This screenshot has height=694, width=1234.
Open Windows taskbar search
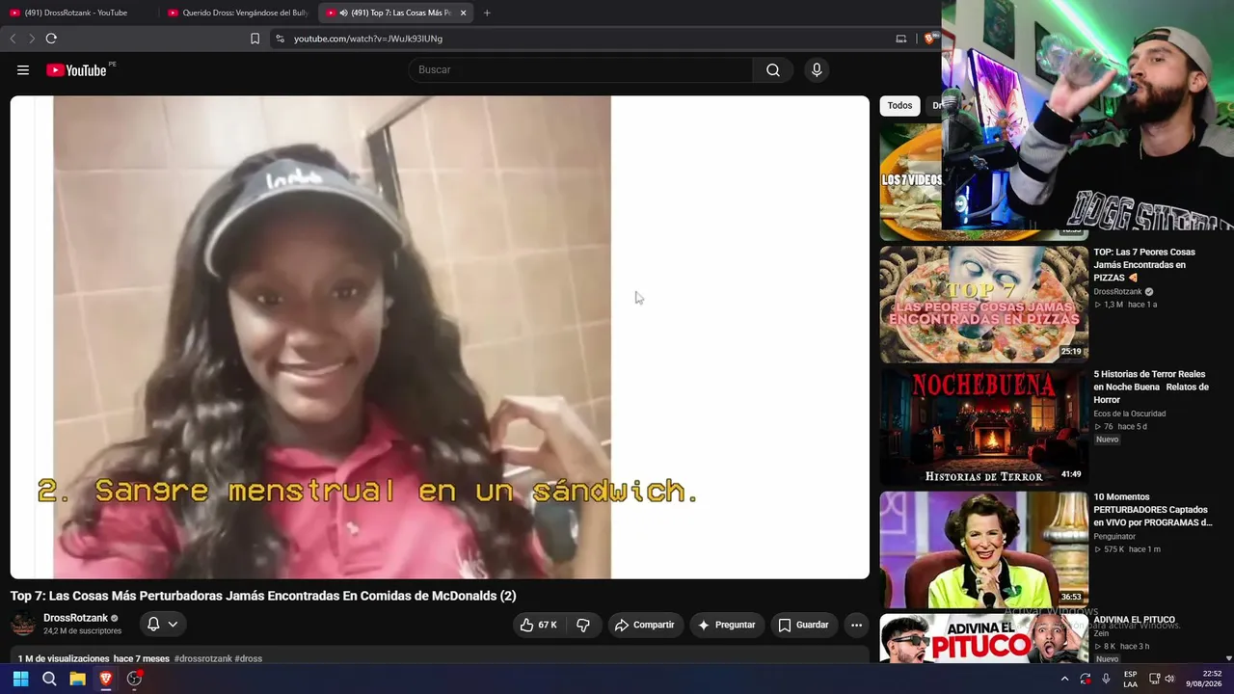click(x=49, y=679)
